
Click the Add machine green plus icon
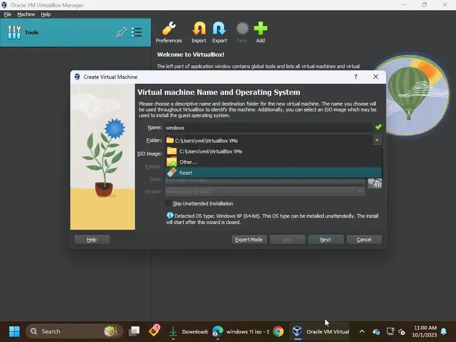click(260, 32)
